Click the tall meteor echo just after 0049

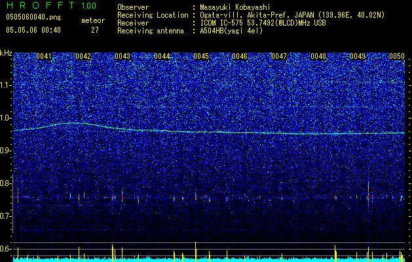click(368, 193)
